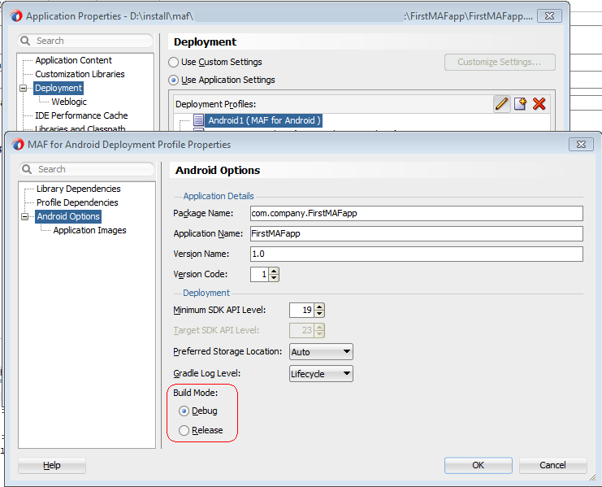Select Android1 (MAF for Android) profile

pos(264,120)
